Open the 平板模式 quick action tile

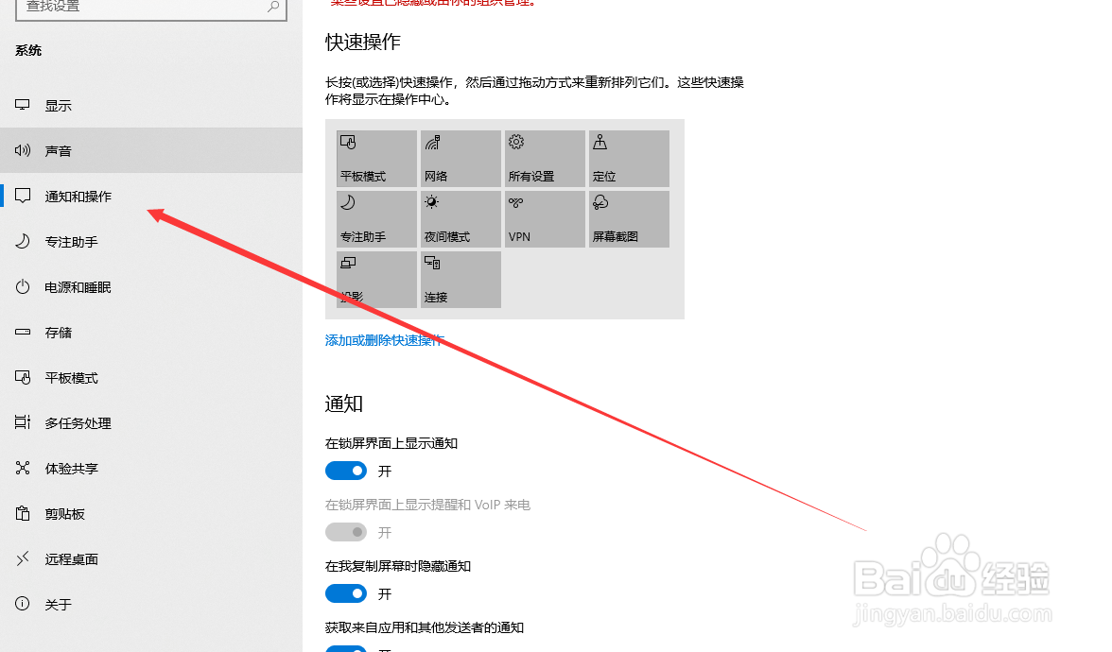click(376, 158)
